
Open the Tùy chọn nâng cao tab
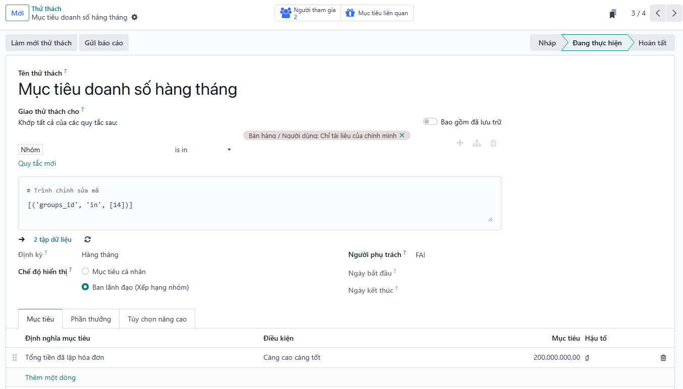[157, 319]
